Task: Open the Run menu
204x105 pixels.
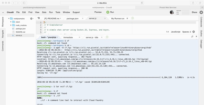Action: point(51,12)
